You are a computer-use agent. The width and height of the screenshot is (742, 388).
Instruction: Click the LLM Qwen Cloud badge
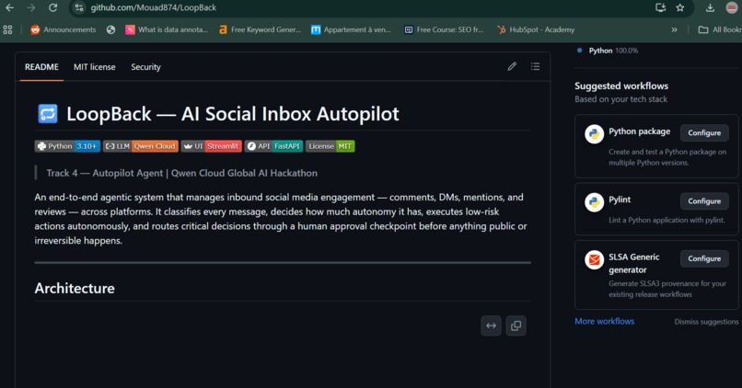click(141, 146)
